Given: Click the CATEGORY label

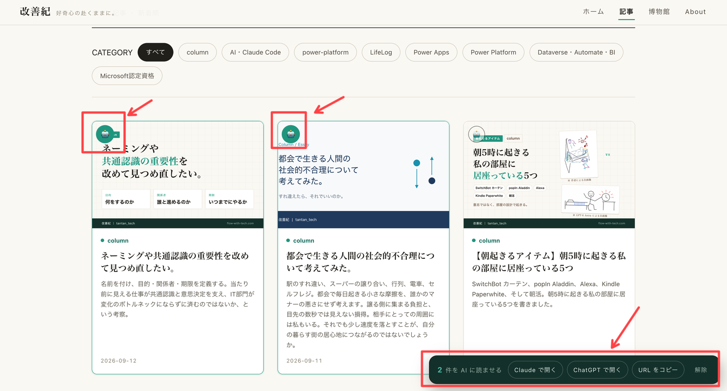Looking at the screenshot, I should pos(112,53).
